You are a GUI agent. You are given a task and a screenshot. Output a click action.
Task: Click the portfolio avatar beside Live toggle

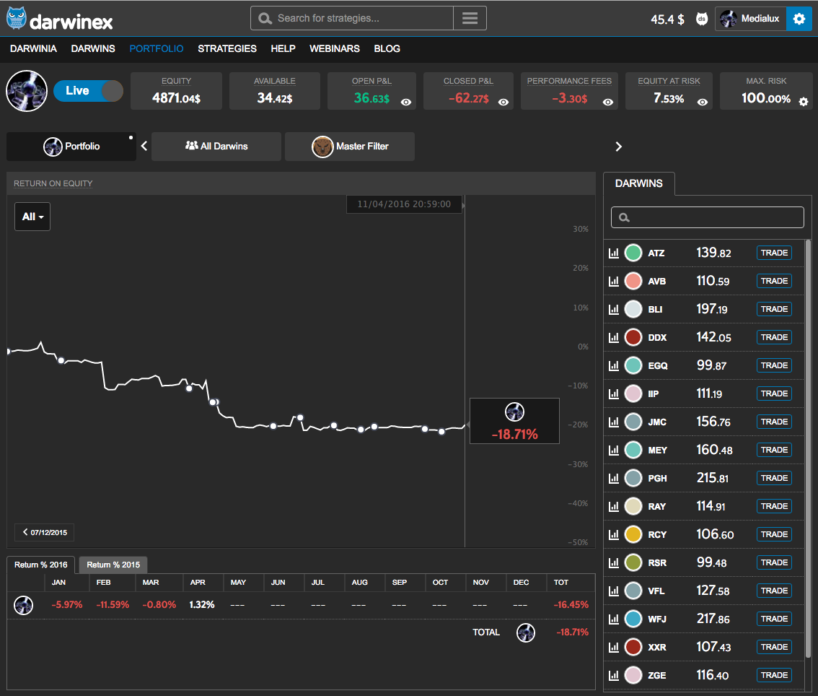click(26, 91)
